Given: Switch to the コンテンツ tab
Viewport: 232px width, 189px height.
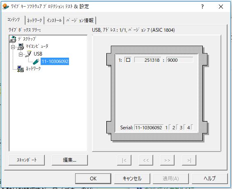Looking at the screenshot, I should click(14, 20).
